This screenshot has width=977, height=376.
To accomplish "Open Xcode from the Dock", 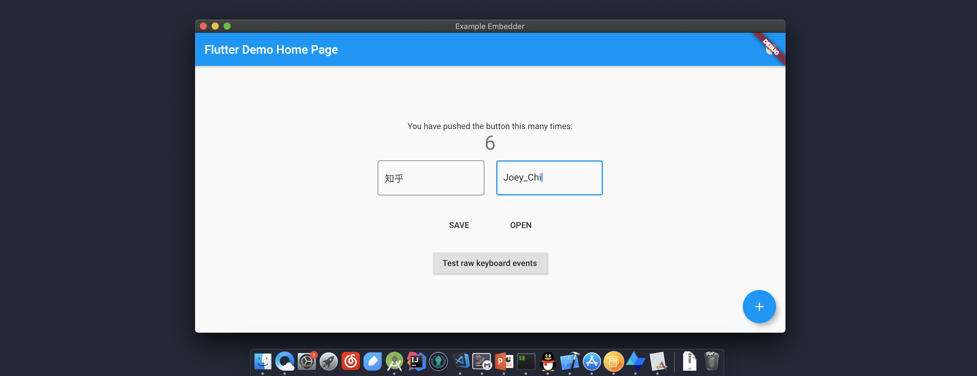I will click(x=570, y=361).
